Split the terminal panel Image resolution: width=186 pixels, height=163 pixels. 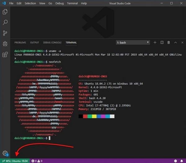pos(162,43)
